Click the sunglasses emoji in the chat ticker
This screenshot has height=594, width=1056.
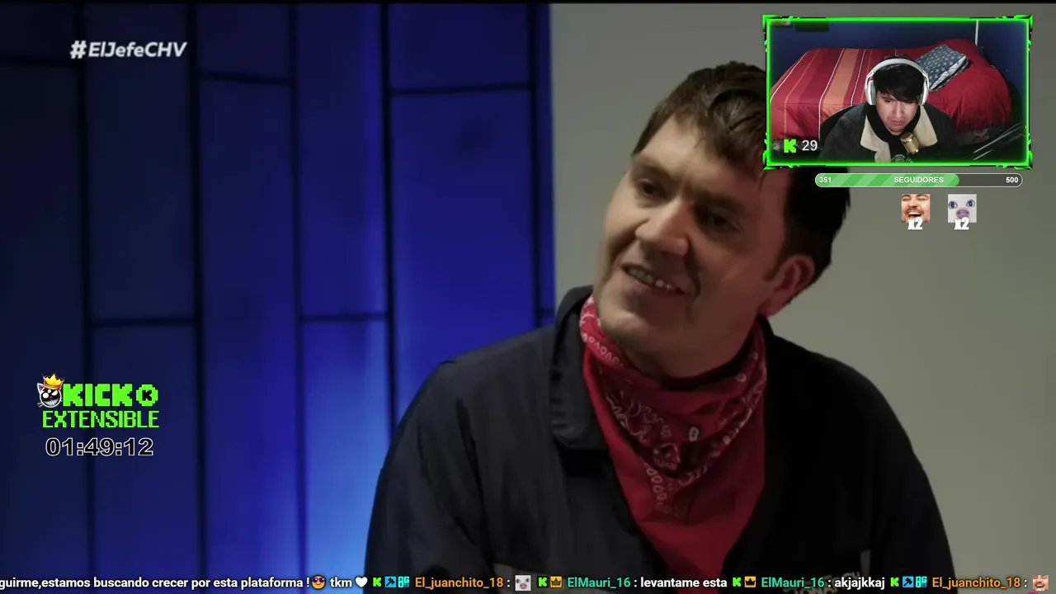(318, 582)
